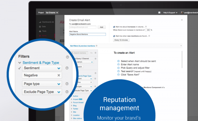Click the instructions panel scrollbar
The height and width of the screenshot is (121, 198).
click(182, 60)
